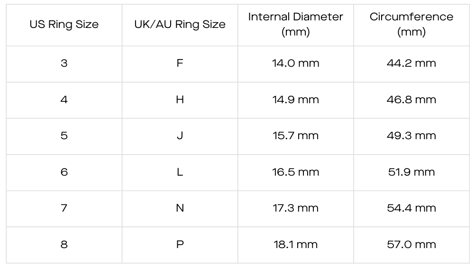Viewport: 475px width, 267px height.
Task: Select the Circumference (mm) column header
Action: coord(411,25)
